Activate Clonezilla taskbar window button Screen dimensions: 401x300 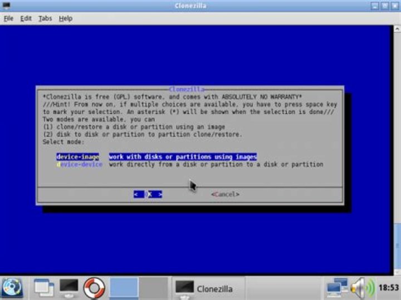coord(208,288)
